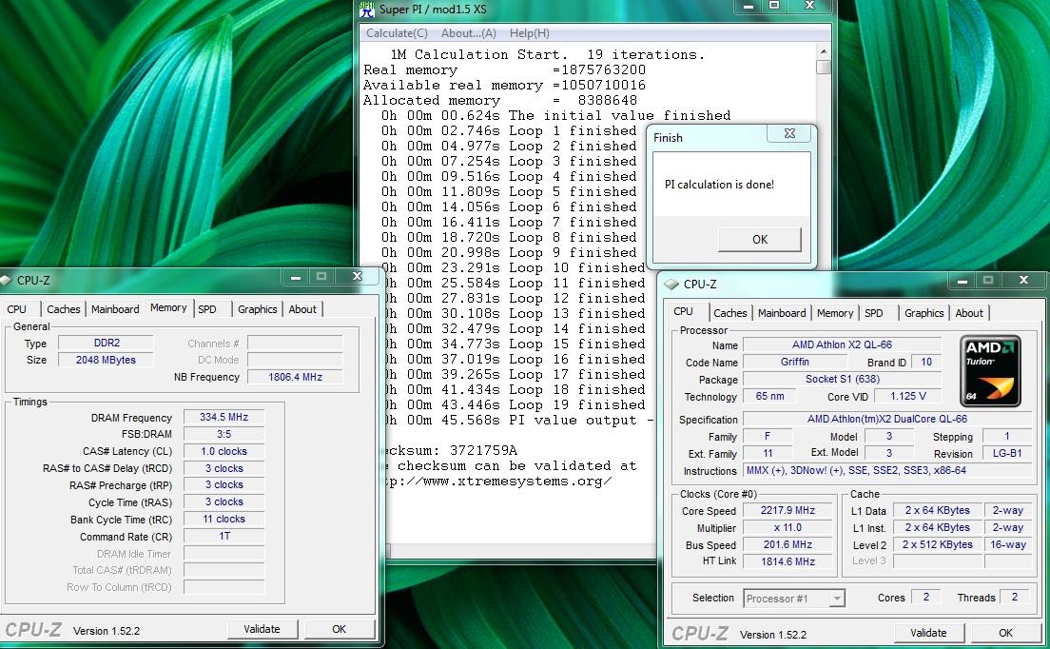Click the CAS# Latency 1.0 clocks value
The width and height of the screenshot is (1050, 649).
(224, 451)
